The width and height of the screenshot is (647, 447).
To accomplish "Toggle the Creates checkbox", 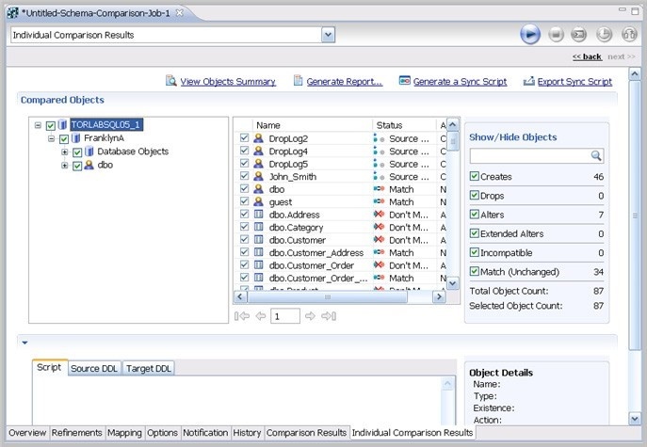I will click(x=474, y=176).
